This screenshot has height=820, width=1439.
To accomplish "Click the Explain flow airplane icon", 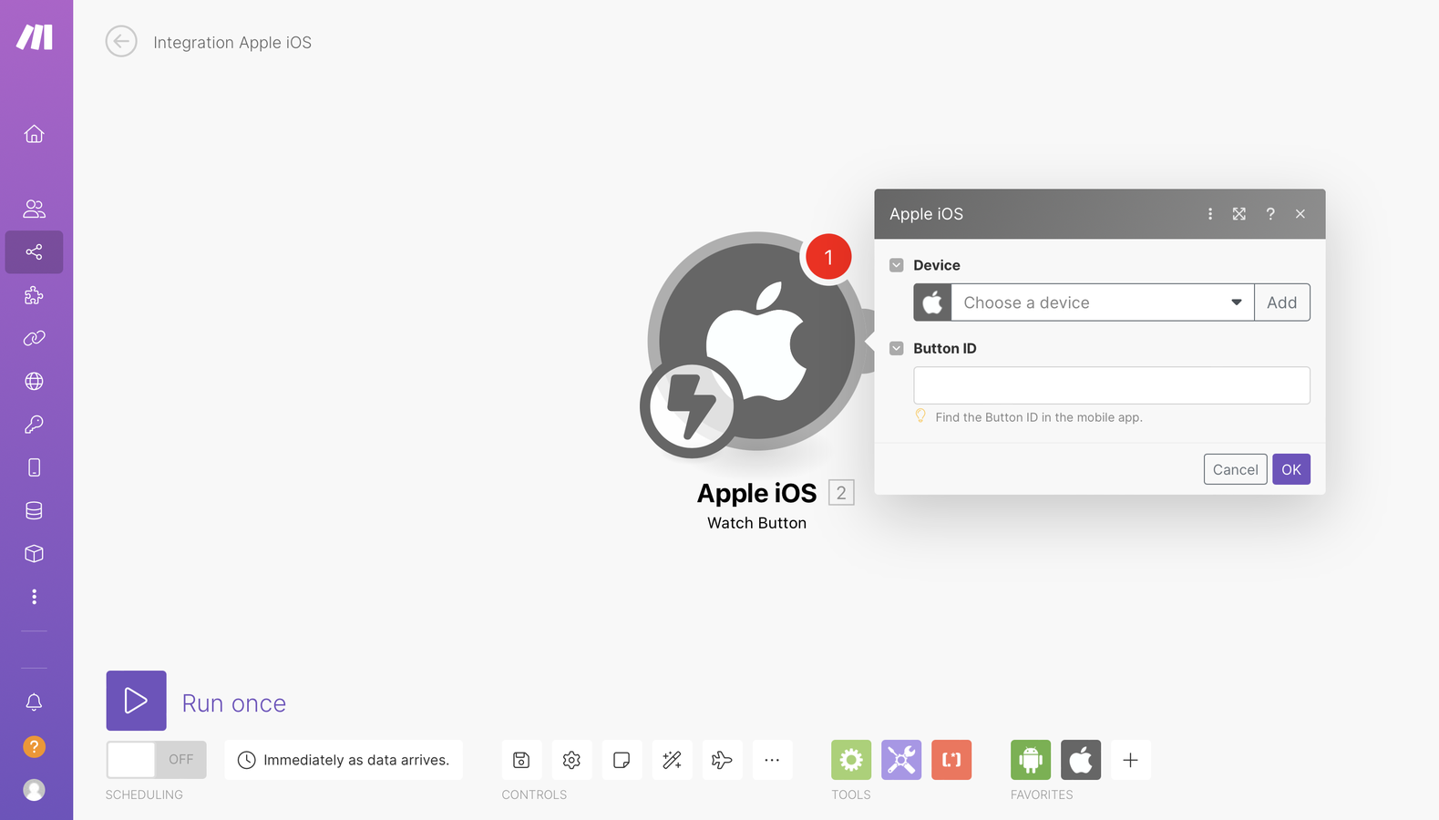I will point(722,760).
